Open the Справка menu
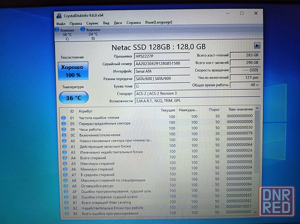The height and width of the screenshot is (224, 300). click(x=133, y=22)
